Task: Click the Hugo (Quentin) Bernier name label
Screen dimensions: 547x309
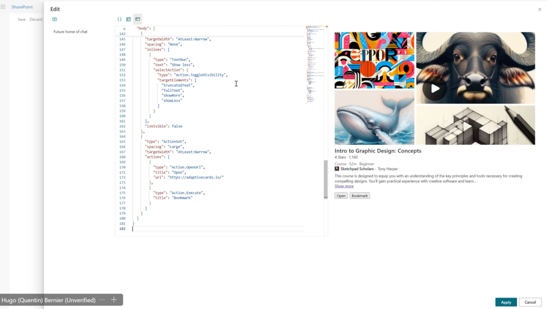Action: click(x=49, y=300)
